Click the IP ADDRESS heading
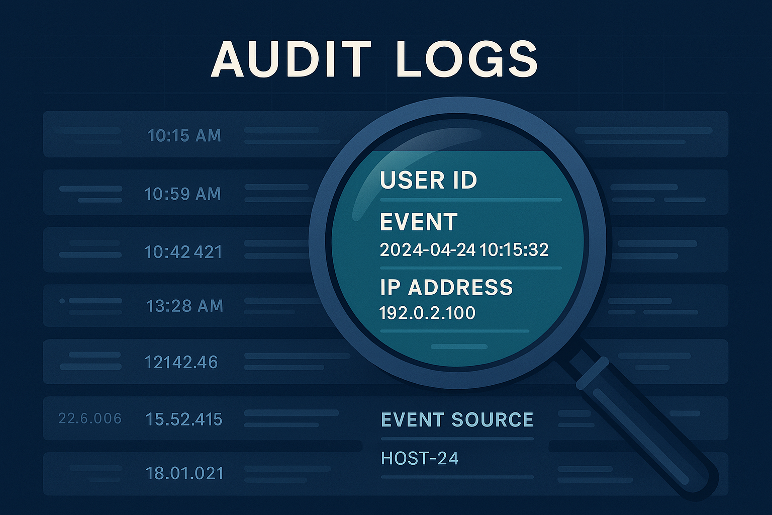The height and width of the screenshot is (515, 772). click(446, 287)
